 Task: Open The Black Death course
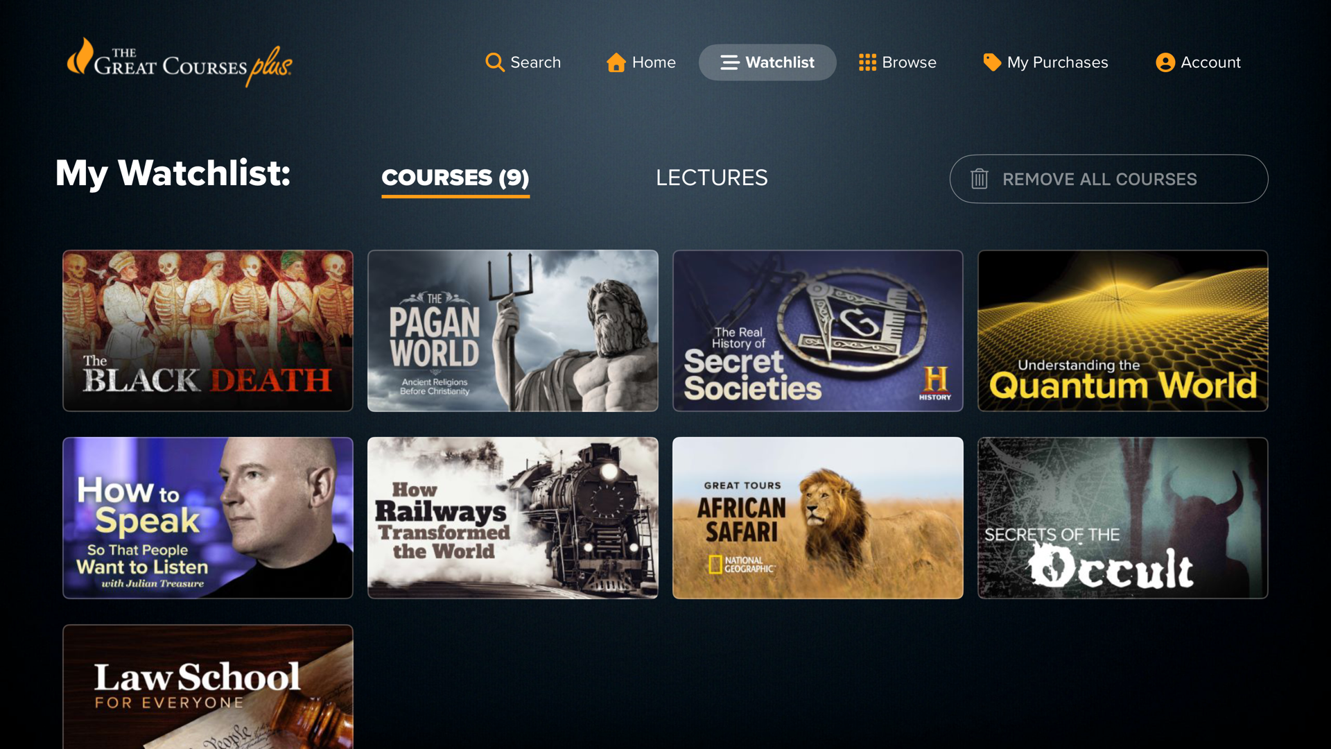[x=208, y=331]
